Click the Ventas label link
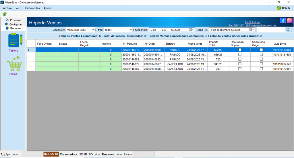Viewport: 294px width, 158px height. point(13,74)
